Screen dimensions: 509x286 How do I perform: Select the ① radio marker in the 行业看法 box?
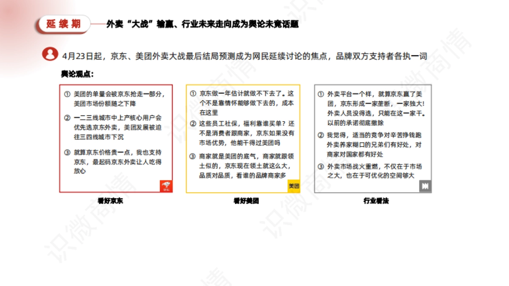coord(320,94)
